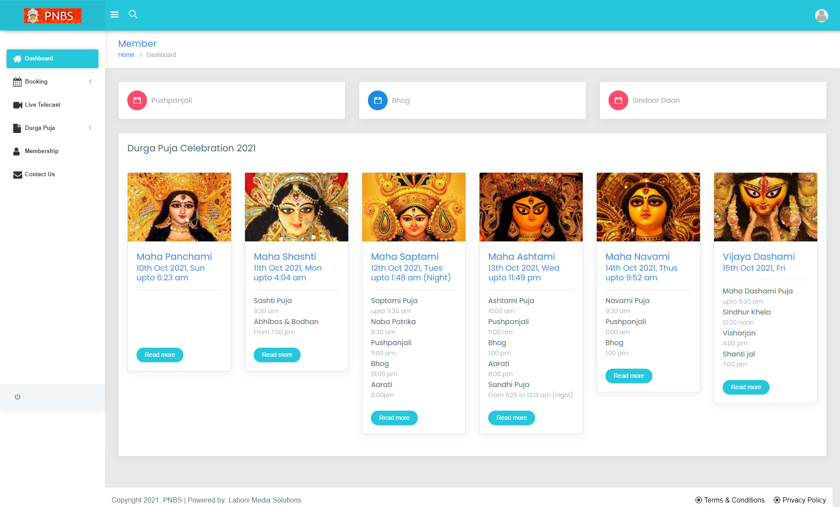The width and height of the screenshot is (840, 513).
Task: Click 'Sashti Puja' schedule entry
Action: pyautogui.click(x=273, y=300)
